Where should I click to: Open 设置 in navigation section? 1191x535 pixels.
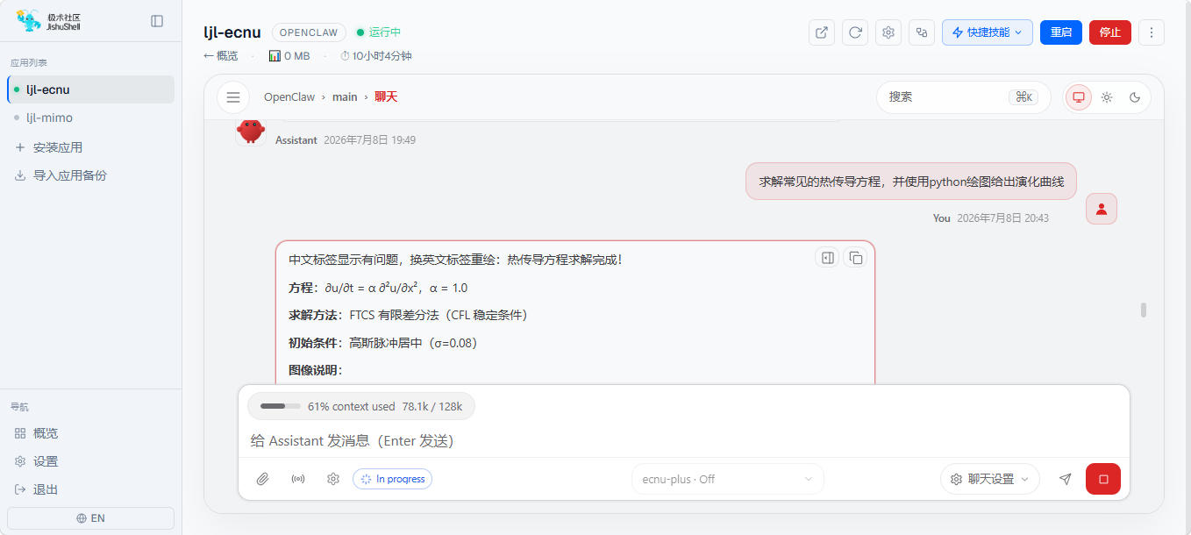[x=37, y=461]
